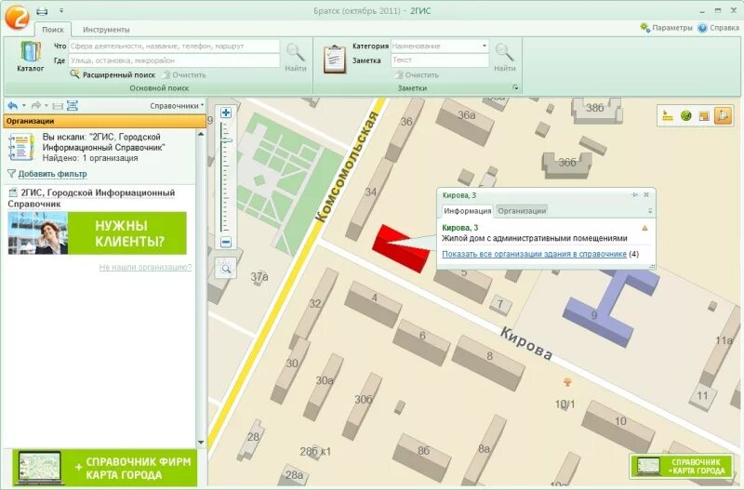Toggle the highlighted 3D buildings map tool

pos(723,115)
